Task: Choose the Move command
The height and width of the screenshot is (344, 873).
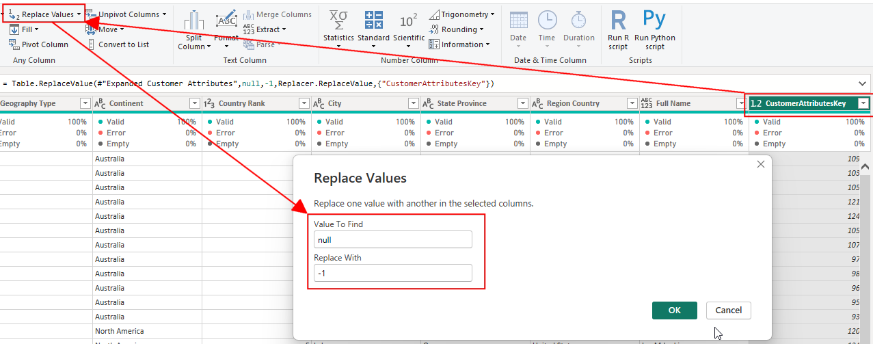Action: [x=105, y=29]
